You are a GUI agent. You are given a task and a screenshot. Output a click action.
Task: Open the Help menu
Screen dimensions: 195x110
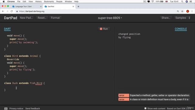[x=76, y=2]
